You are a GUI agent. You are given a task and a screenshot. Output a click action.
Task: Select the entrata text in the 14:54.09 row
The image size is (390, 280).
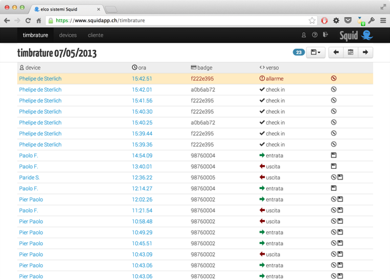pyautogui.click(x=274, y=155)
